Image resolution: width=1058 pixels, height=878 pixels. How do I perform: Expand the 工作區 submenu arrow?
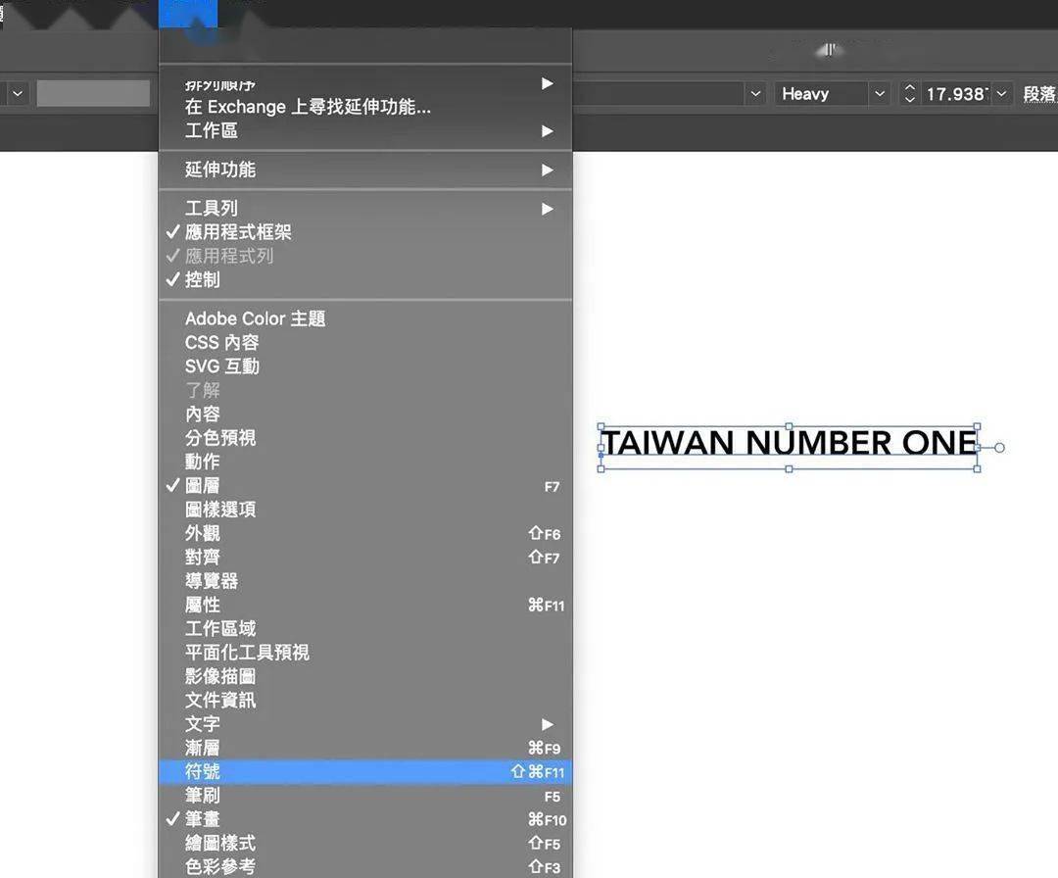[x=548, y=131]
